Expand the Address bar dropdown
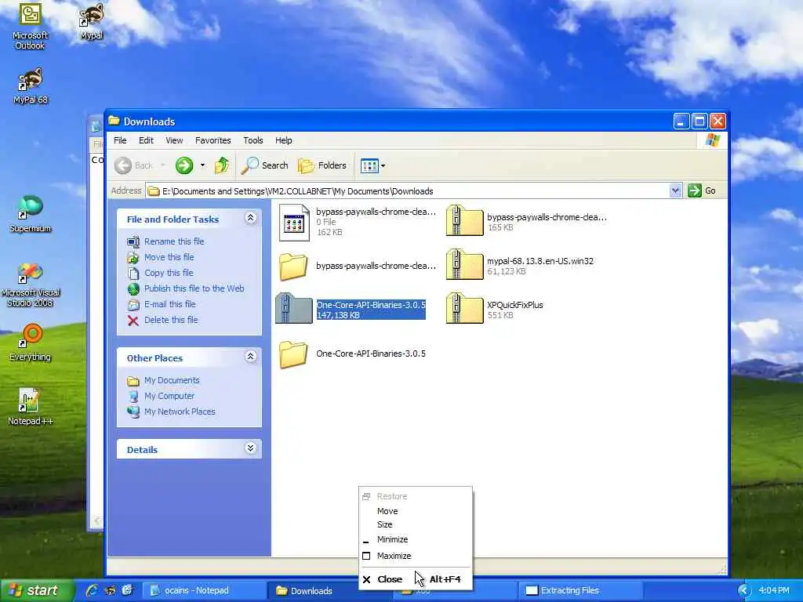The height and width of the screenshot is (602, 803). (675, 191)
